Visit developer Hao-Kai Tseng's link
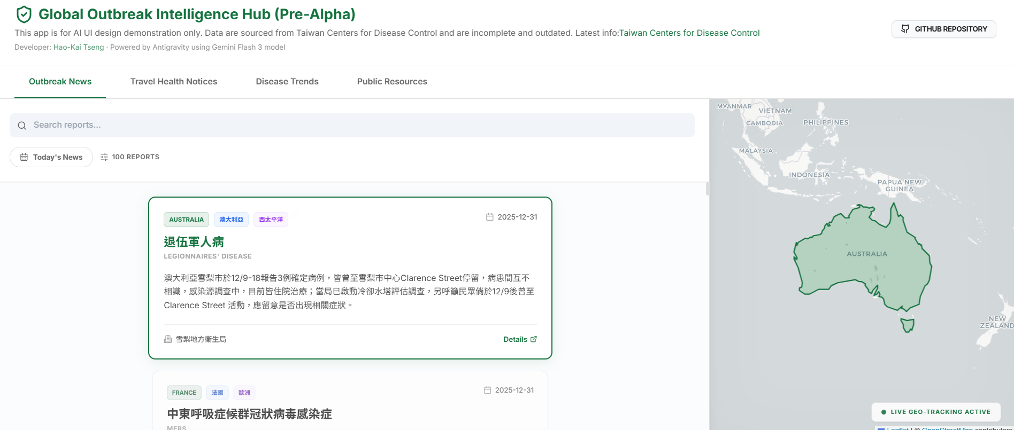 79,47
